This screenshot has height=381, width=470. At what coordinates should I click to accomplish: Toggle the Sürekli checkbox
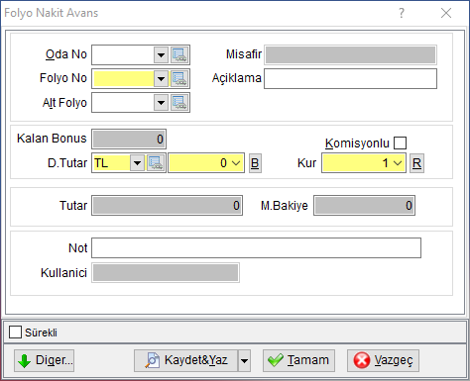15,333
